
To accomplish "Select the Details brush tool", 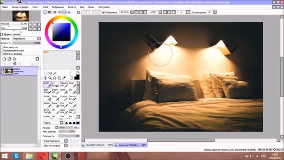I will click(47, 105).
